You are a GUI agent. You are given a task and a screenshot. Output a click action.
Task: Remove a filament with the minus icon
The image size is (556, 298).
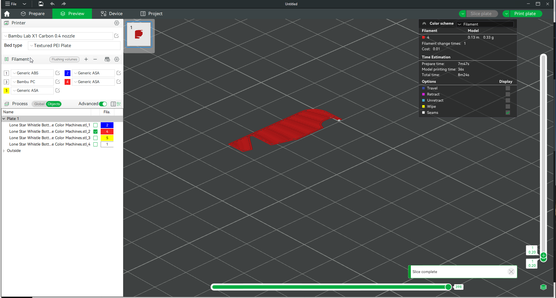pos(95,59)
